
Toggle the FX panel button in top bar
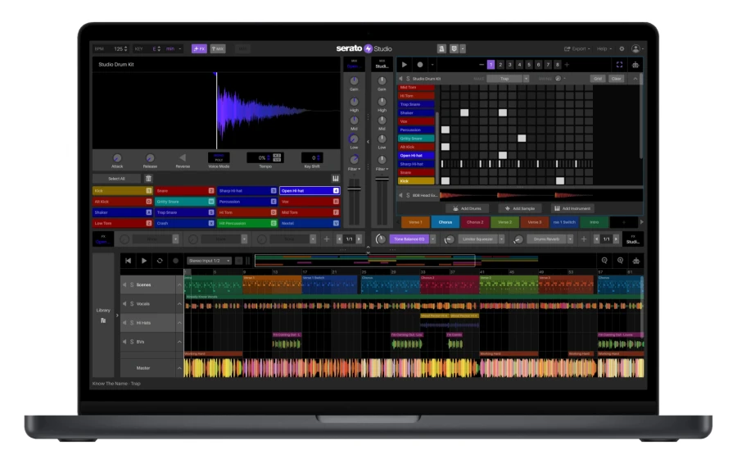(199, 48)
